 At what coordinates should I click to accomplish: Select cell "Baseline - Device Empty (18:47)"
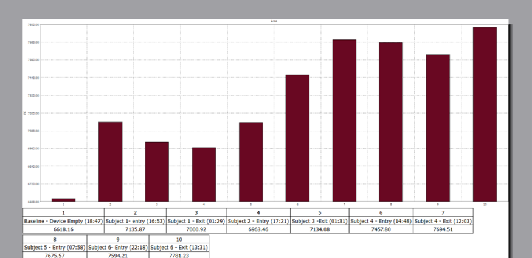click(63, 221)
